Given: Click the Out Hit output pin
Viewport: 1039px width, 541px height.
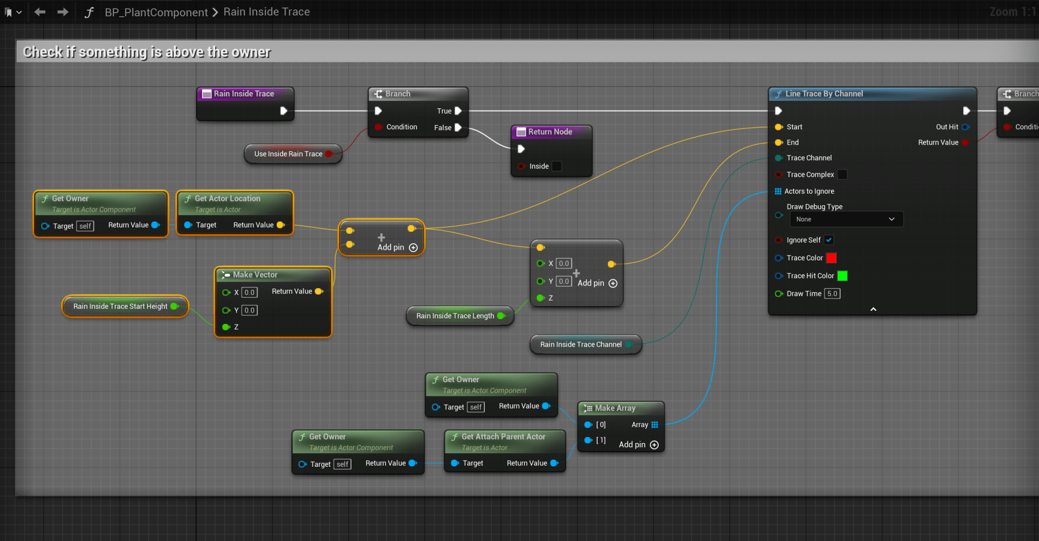Looking at the screenshot, I should 965,127.
